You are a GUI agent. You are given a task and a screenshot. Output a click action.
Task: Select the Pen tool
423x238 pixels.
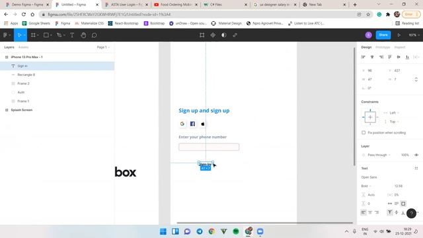tap(59, 35)
